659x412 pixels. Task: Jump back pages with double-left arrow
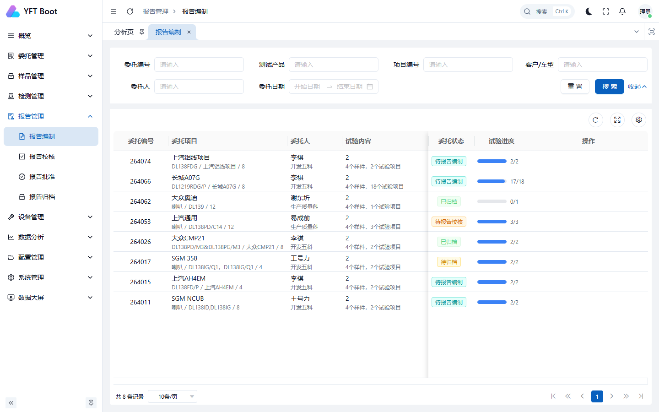568,396
